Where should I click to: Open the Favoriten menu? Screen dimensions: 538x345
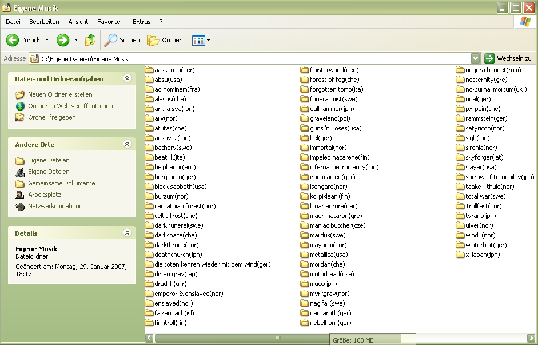pyautogui.click(x=110, y=22)
